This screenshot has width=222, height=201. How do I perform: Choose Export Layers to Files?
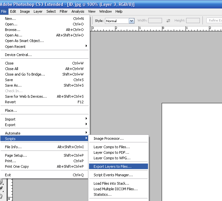pos(119,166)
